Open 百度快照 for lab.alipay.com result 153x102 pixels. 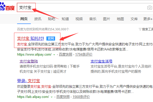pyautogui.click(x=63, y=97)
